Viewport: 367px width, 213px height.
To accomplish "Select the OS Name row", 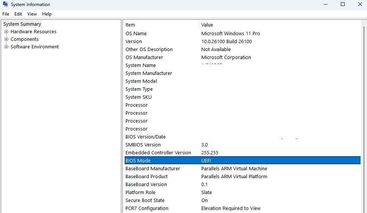I will (136, 34).
